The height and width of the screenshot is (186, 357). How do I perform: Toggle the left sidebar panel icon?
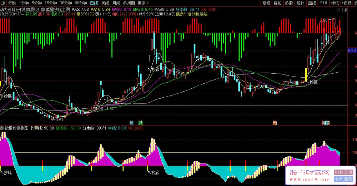pyautogui.click(x=4, y=3)
